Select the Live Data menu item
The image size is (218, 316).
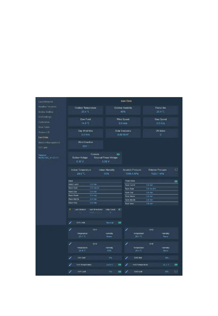point(43,137)
